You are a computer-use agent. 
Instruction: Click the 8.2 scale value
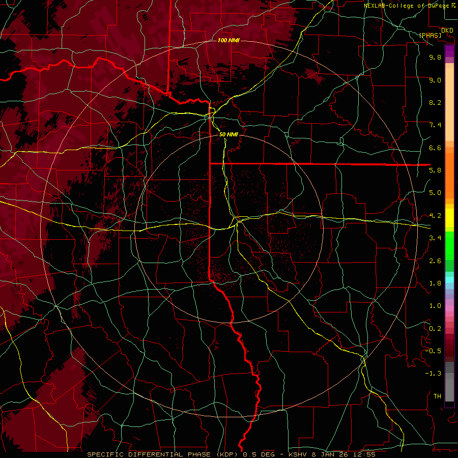(x=435, y=102)
